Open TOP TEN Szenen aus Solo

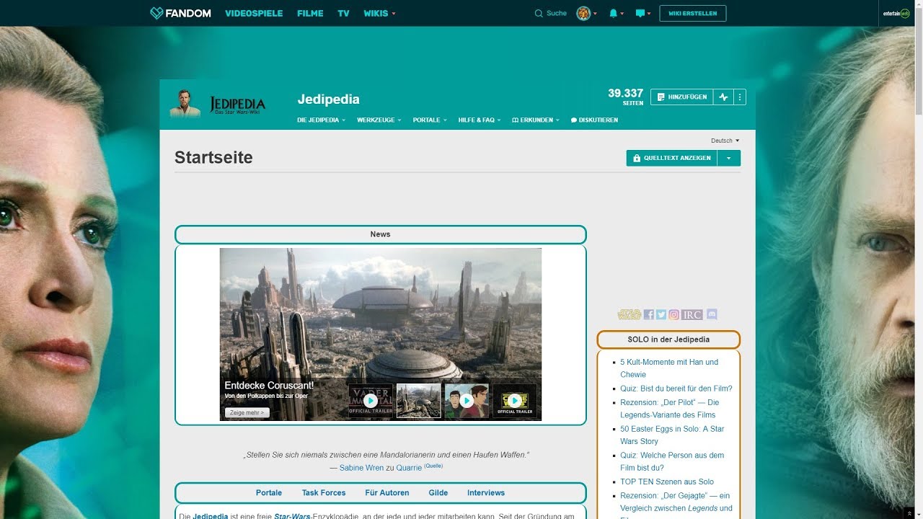click(667, 482)
